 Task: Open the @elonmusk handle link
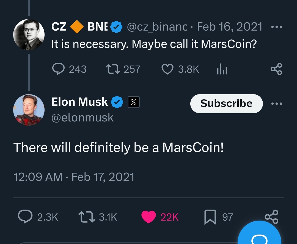(82, 118)
